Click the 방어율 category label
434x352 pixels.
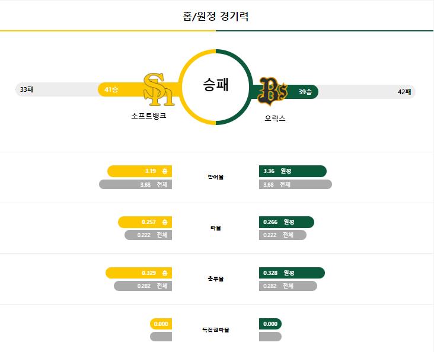[x=216, y=177]
